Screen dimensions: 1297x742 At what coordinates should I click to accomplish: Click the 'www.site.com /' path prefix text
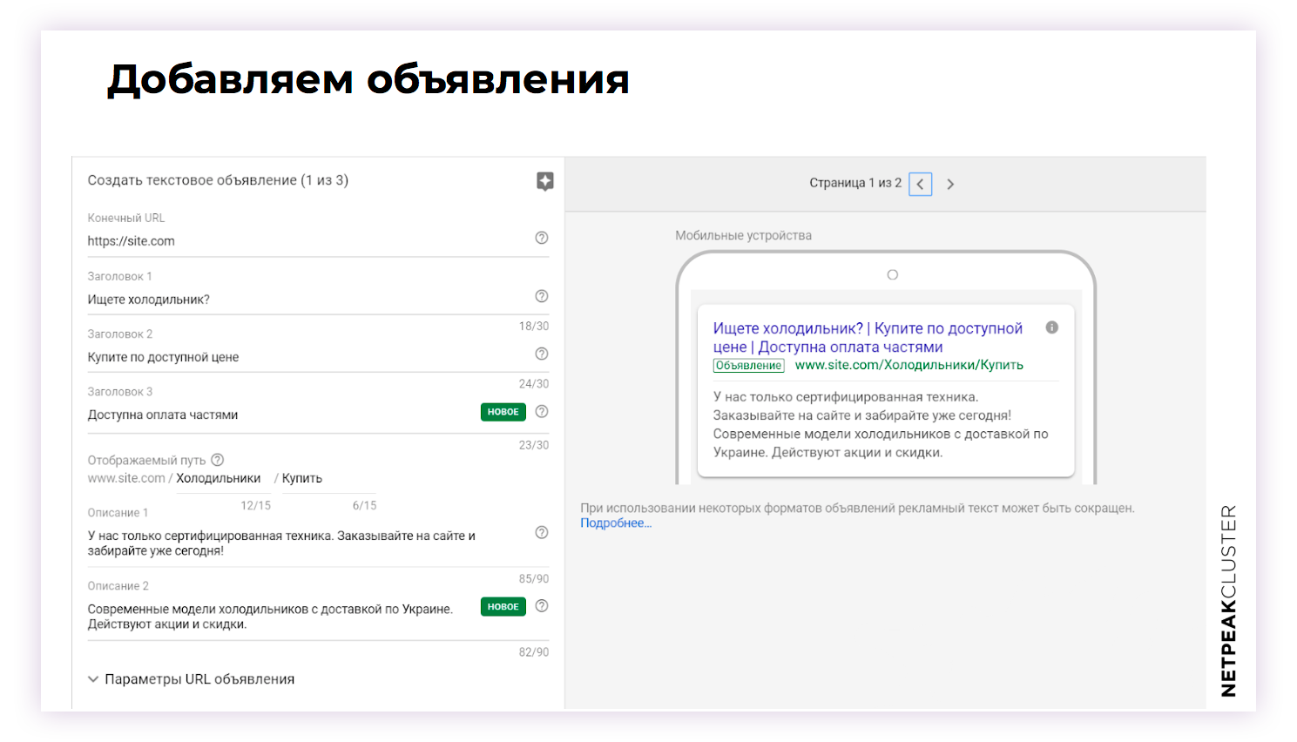tap(130, 478)
